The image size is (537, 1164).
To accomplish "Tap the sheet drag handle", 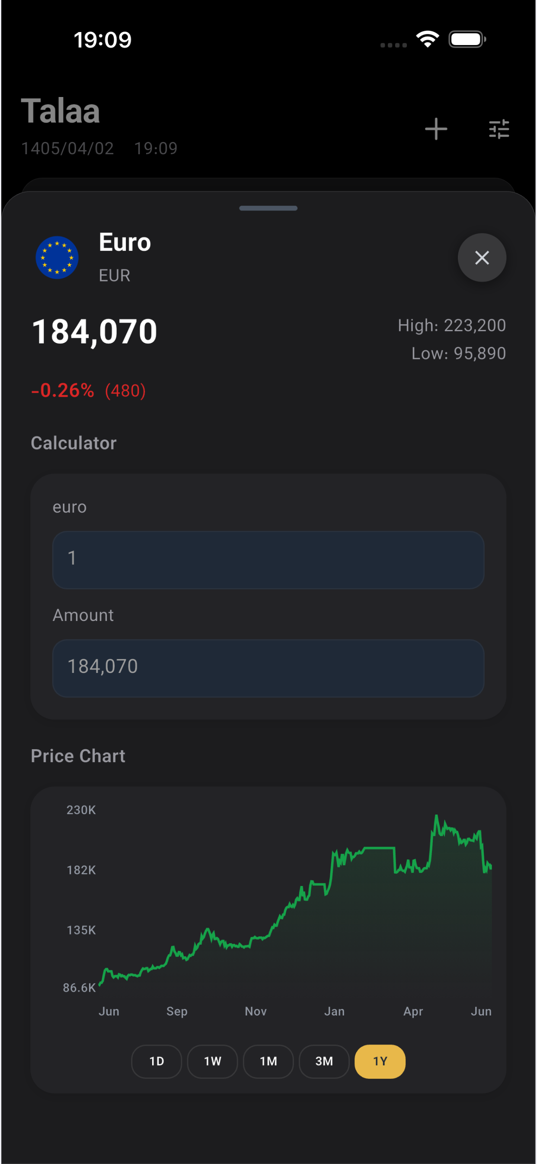I will tap(268, 208).
